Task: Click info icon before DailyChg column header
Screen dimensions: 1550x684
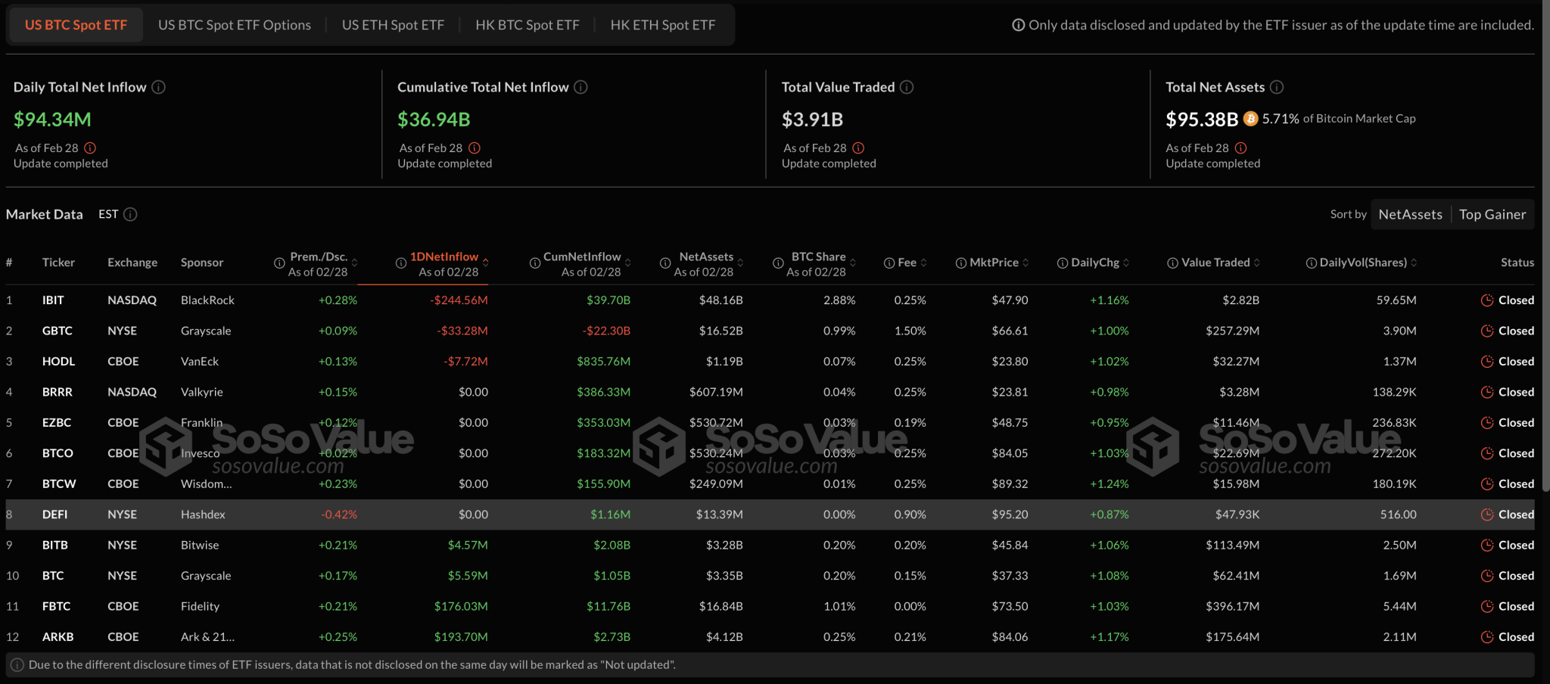Action: [1063, 263]
